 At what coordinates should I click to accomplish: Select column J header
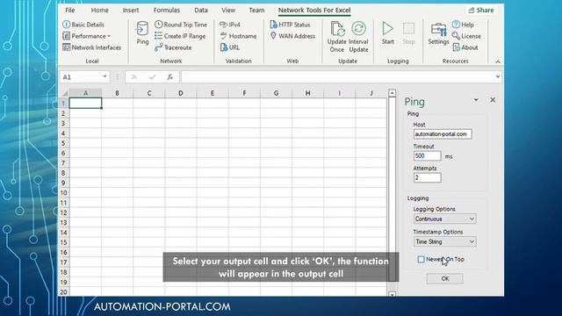[x=371, y=93]
